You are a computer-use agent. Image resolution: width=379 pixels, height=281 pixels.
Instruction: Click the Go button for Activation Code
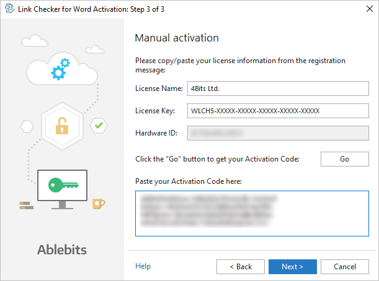point(345,159)
